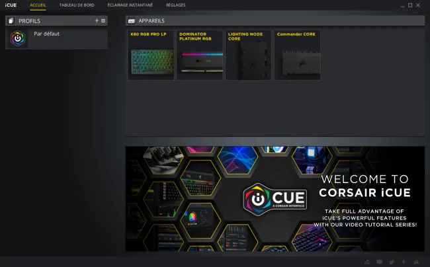Open the Dominator Platinum RGB device tile
Screen dimensions: 430x267
(199, 55)
